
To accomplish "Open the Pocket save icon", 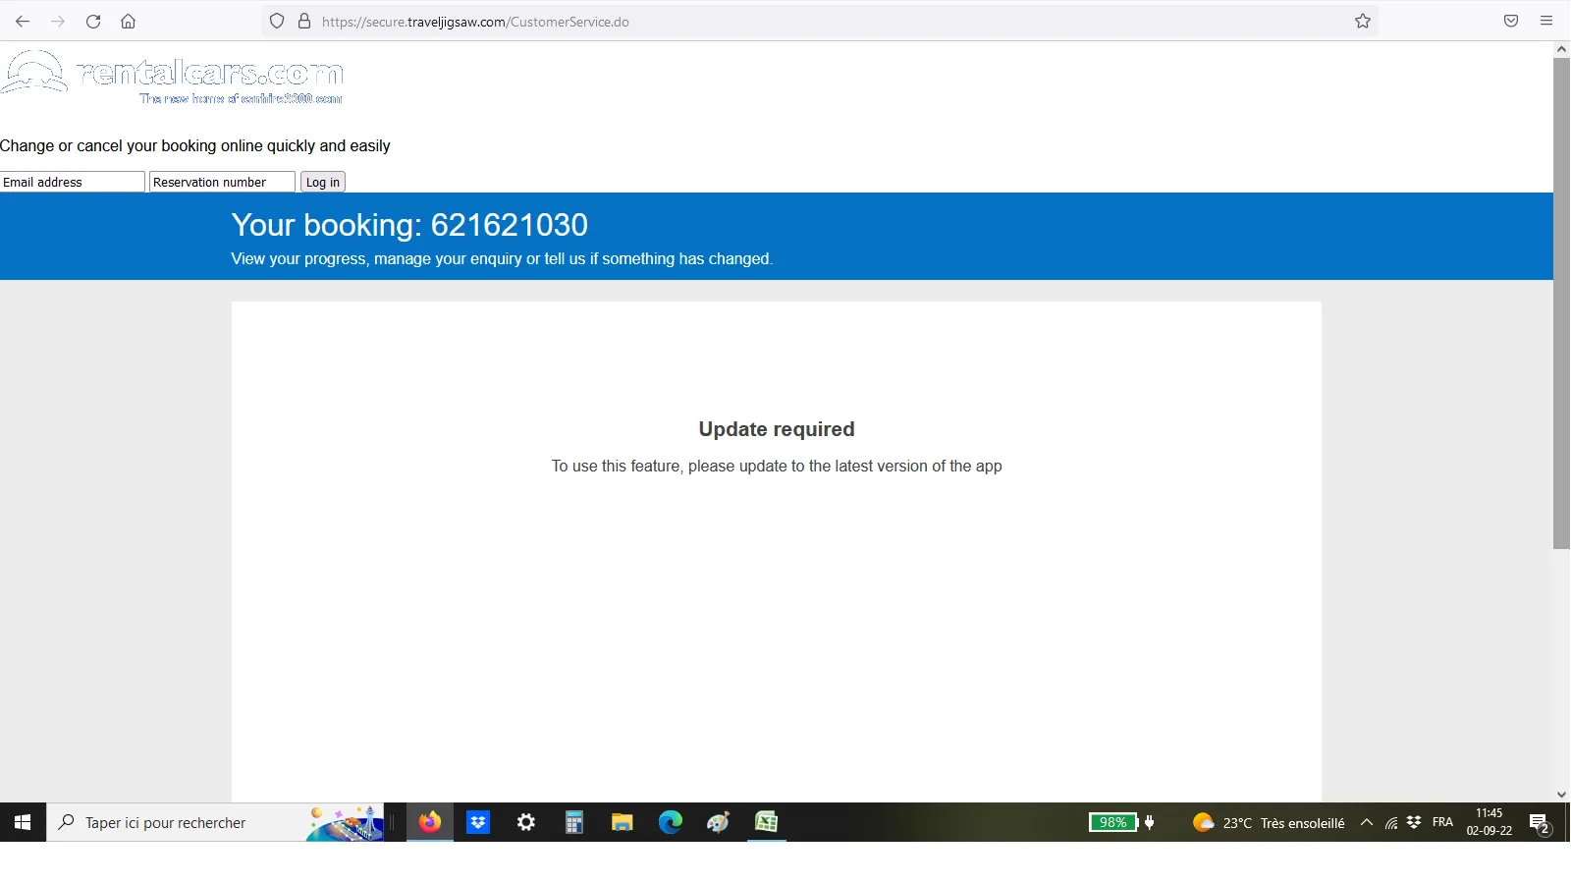I will pos(1511,22).
